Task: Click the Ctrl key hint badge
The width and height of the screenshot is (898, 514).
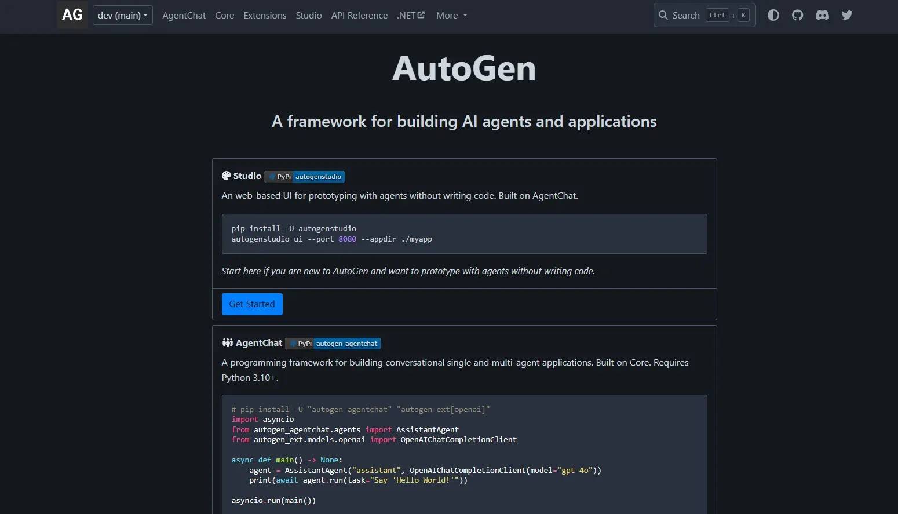Action: point(717,16)
